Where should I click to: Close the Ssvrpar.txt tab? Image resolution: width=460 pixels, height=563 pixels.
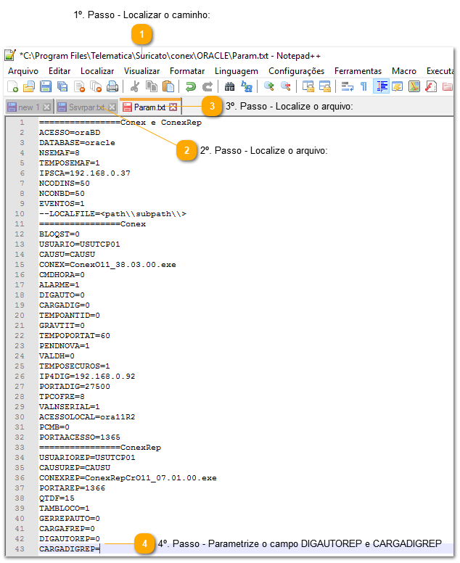(x=112, y=107)
